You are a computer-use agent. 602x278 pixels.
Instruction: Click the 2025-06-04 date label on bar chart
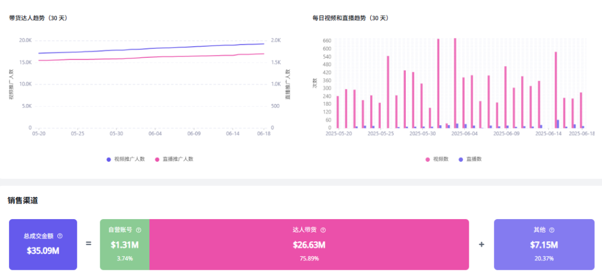pyautogui.click(x=464, y=133)
